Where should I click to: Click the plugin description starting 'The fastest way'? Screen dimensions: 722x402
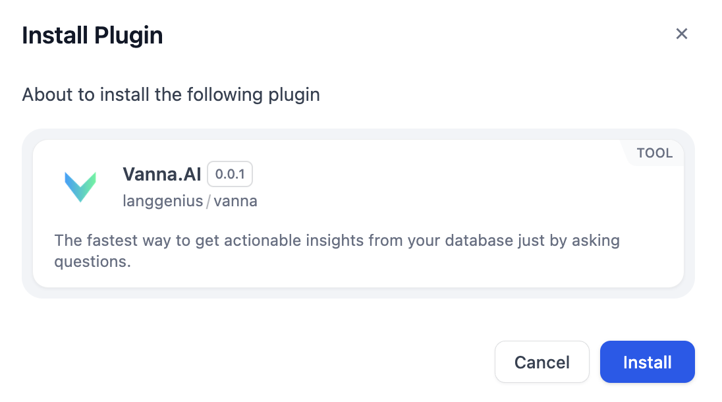337,241
